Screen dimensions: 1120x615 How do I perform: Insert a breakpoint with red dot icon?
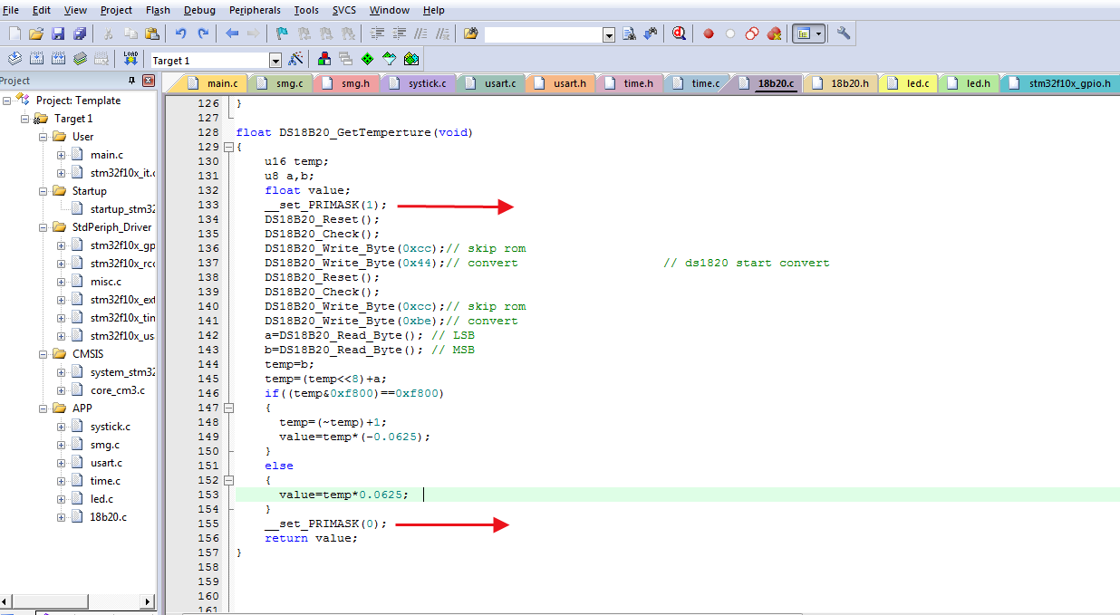click(x=709, y=34)
